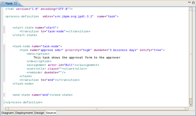
Task: Click the process icon on the task tab
Action: click(3, 3)
